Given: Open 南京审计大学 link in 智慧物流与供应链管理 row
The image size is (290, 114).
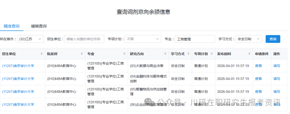Looking at the screenshot, I should click(18, 92).
